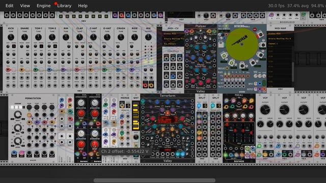
Task: Open the View menu
Action: pyautogui.click(x=25, y=6)
